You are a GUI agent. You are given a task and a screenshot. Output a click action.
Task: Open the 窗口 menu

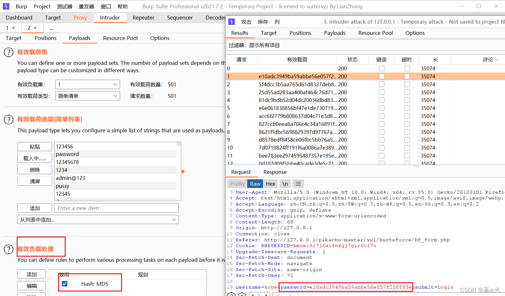pyautogui.click(x=106, y=6)
